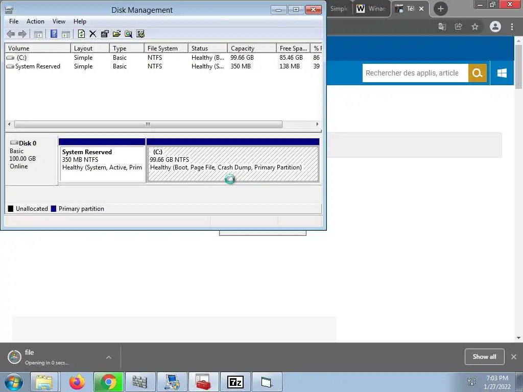
Task: Expand the file download options chevron
Action: (109, 357)
